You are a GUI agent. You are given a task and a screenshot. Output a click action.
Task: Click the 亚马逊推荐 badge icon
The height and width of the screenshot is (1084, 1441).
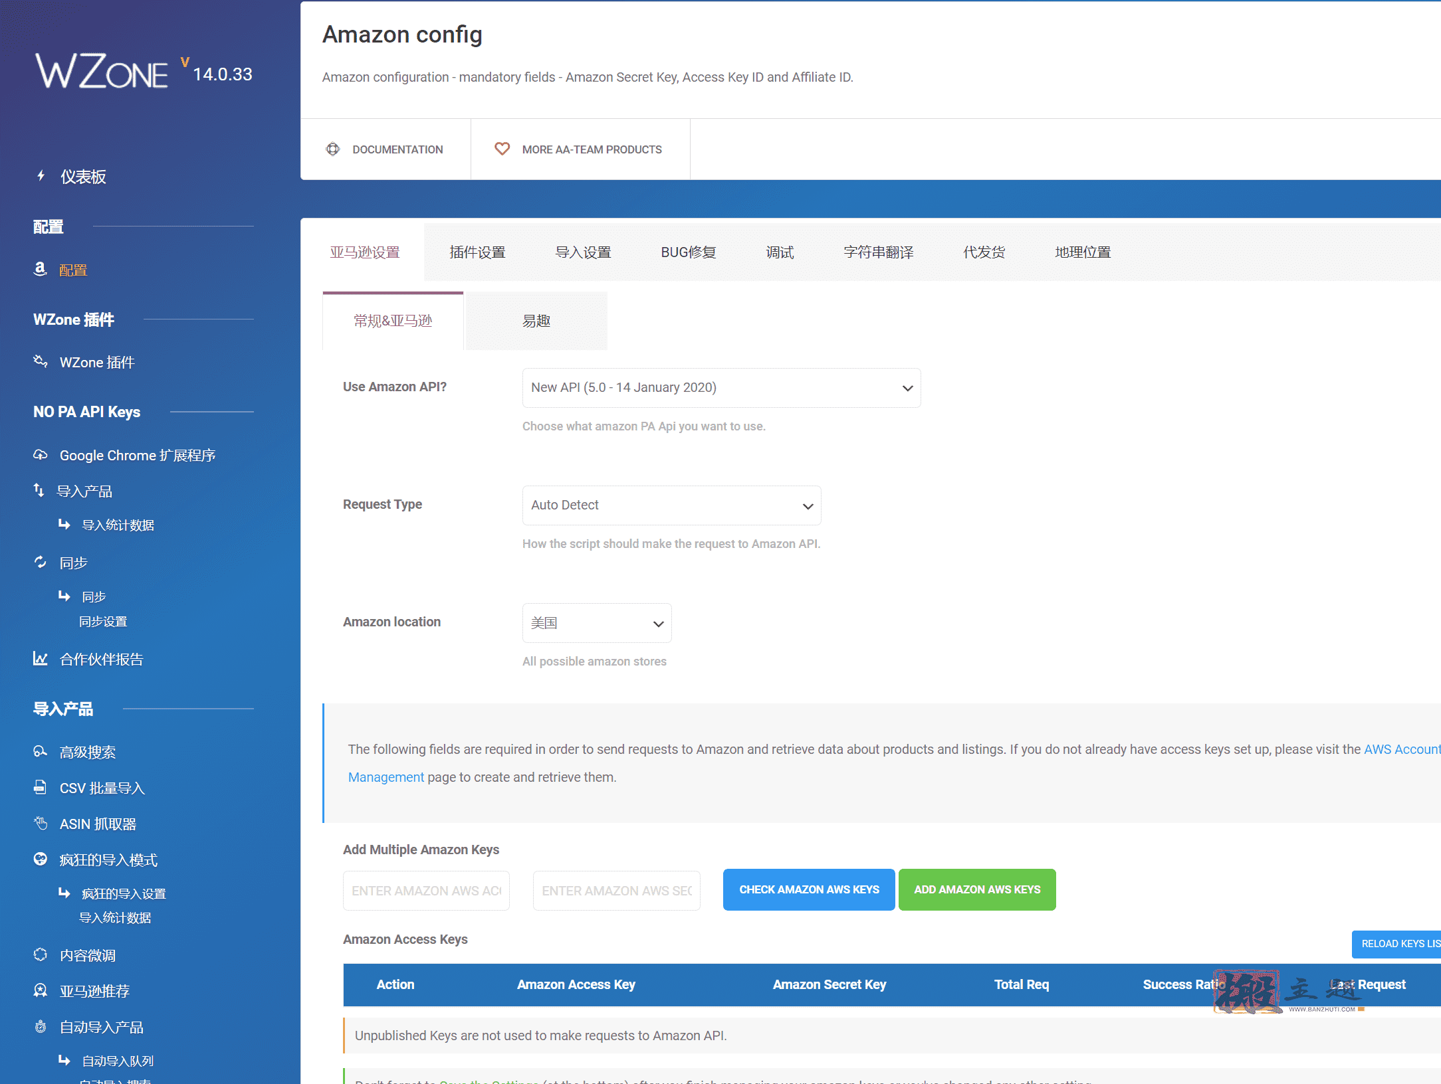tap(41, 990)
